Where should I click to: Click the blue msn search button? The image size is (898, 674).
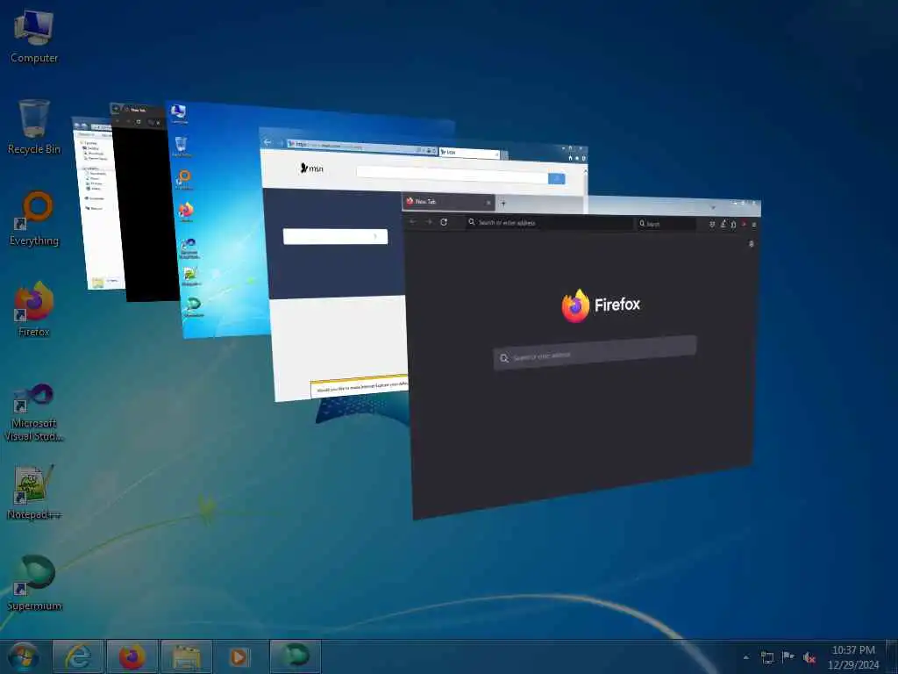tap(557, 179)
